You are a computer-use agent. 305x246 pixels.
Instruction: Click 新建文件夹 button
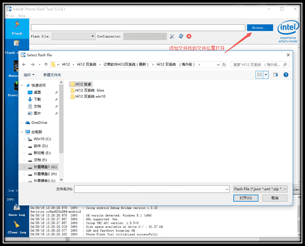point(52,75)
